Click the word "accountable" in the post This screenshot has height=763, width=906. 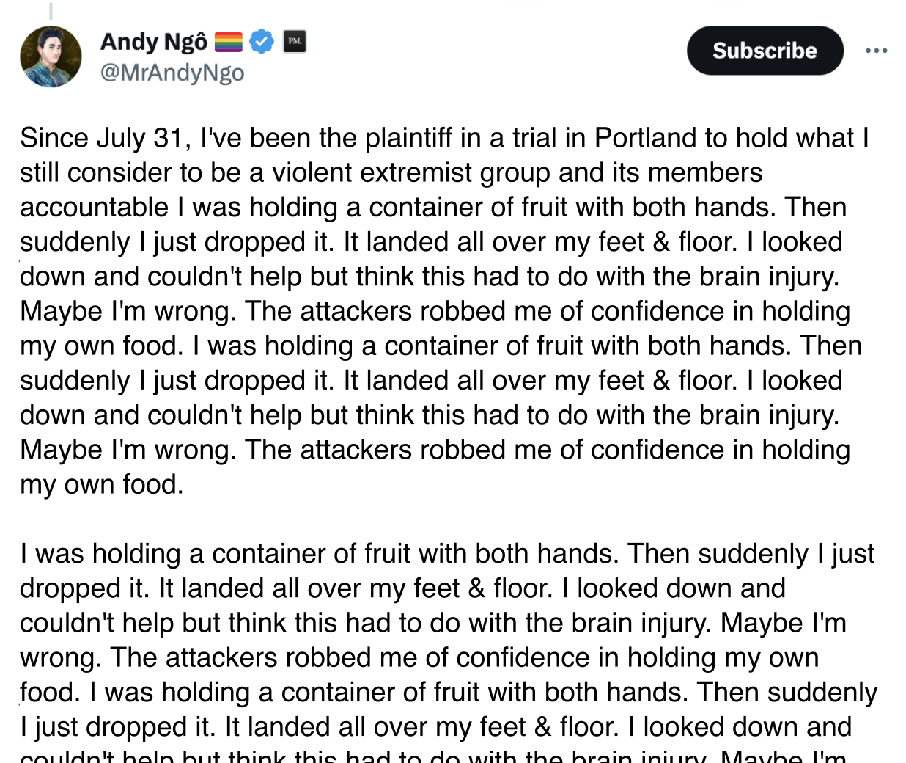94,207
